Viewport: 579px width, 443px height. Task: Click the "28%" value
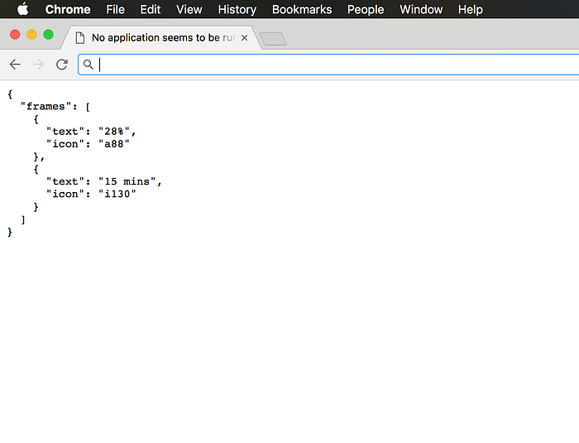coord(114,132)
